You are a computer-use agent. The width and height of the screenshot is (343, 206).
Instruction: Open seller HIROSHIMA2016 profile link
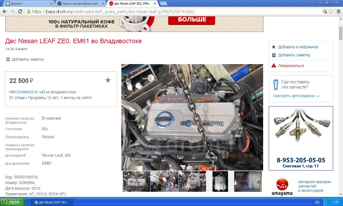(x=24, y=92)
